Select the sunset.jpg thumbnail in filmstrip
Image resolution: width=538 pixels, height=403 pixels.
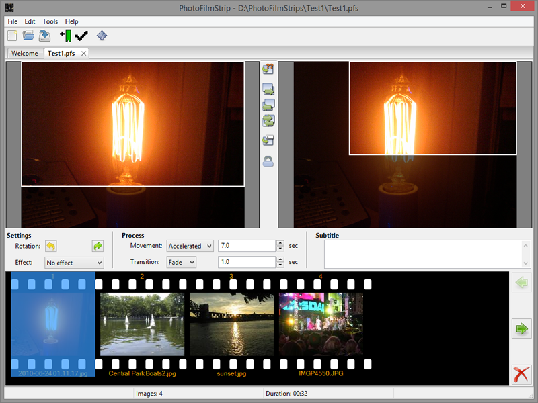point(231,324)
